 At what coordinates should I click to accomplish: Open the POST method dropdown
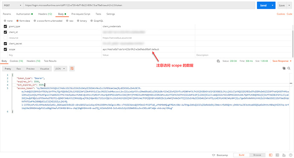12,6
